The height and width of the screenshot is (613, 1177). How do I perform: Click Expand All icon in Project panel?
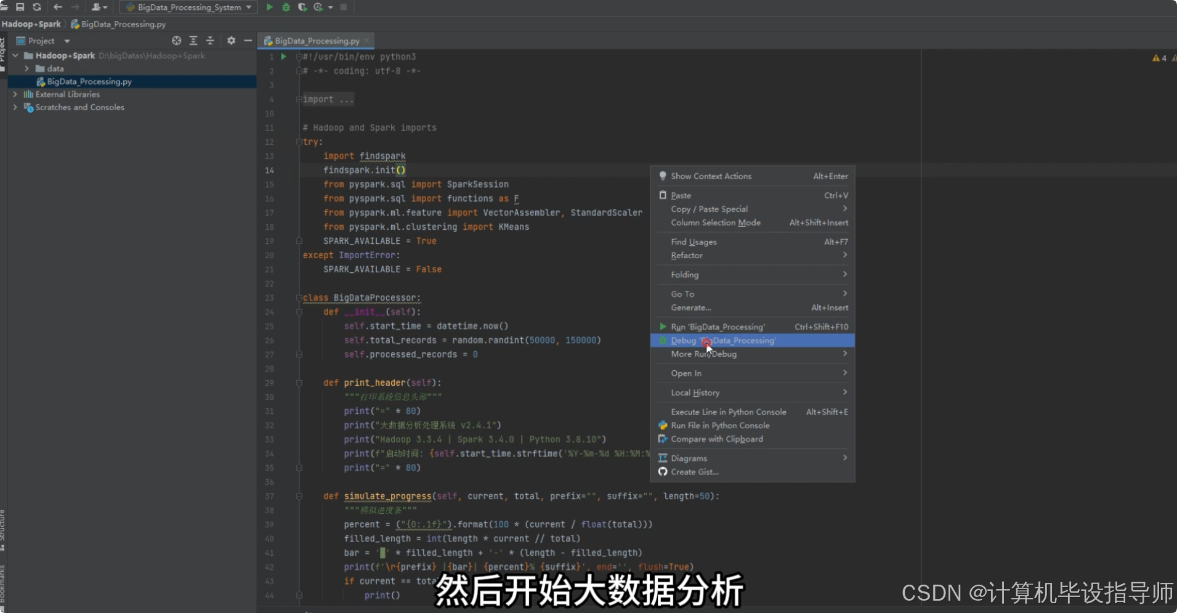pyautogui.click(x=193, y=41)
